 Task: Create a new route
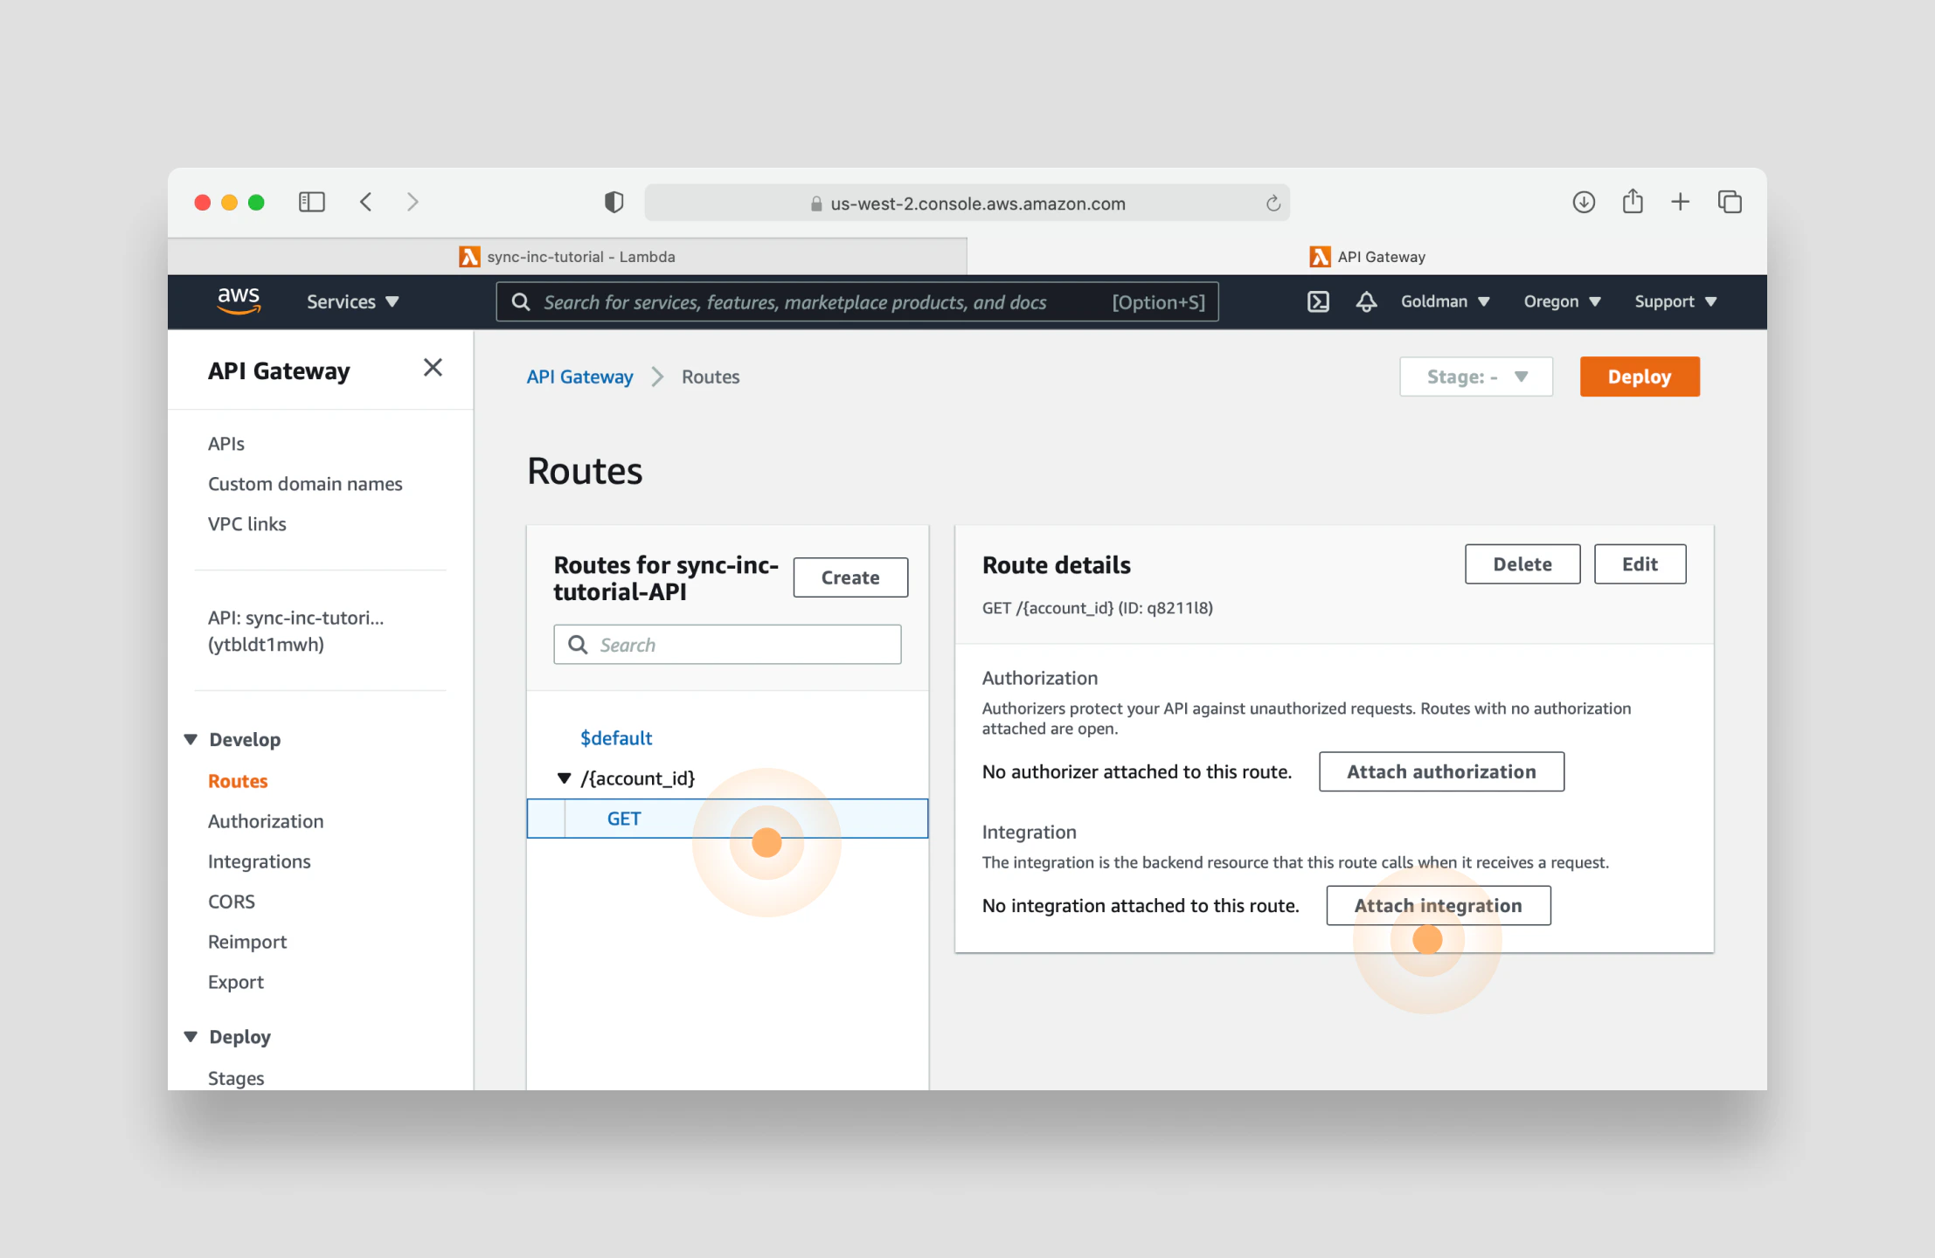pyautogui.click(x=850, y=577)
